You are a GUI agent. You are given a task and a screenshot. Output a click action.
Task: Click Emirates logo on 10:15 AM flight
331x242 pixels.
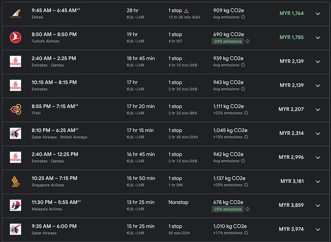pyautogui.click(x=16, y=85)
